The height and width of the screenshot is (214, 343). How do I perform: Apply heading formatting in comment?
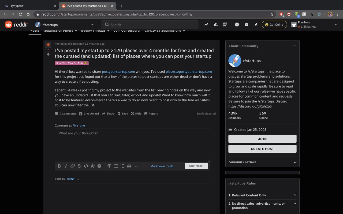coord(109,166)
